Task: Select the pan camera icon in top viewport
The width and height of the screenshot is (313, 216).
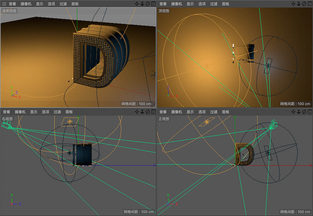Action: coord(294,4)
